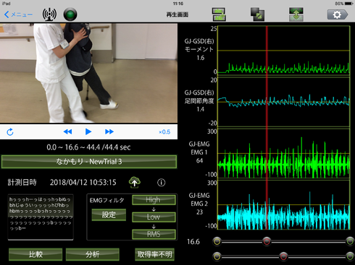Screen dimensions: 355x265
Task: Tap the 0.0 ~ 16.6 ~ 44.4 time range text
Action: click(88, 147)
